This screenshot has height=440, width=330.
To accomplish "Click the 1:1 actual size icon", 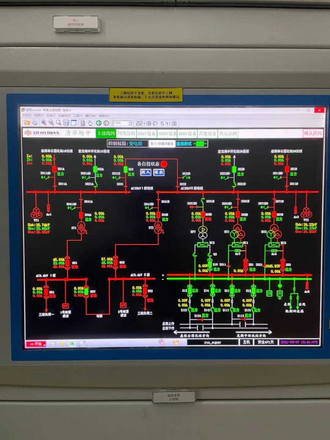I will [x=66, y=123].
